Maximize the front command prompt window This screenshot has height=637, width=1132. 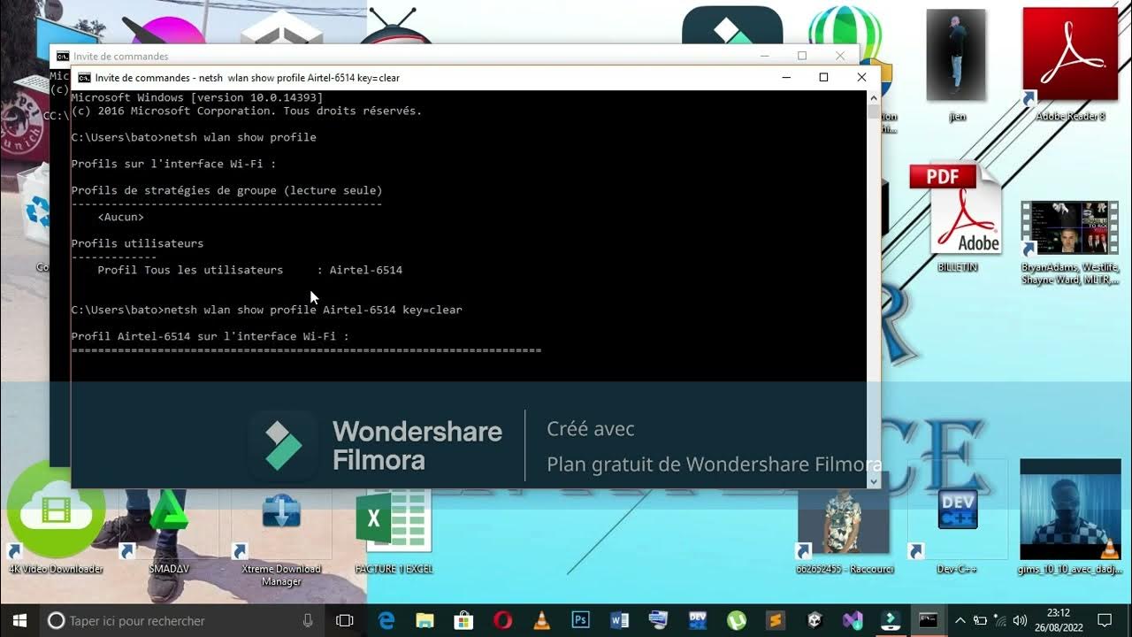(x=823, y=78)
